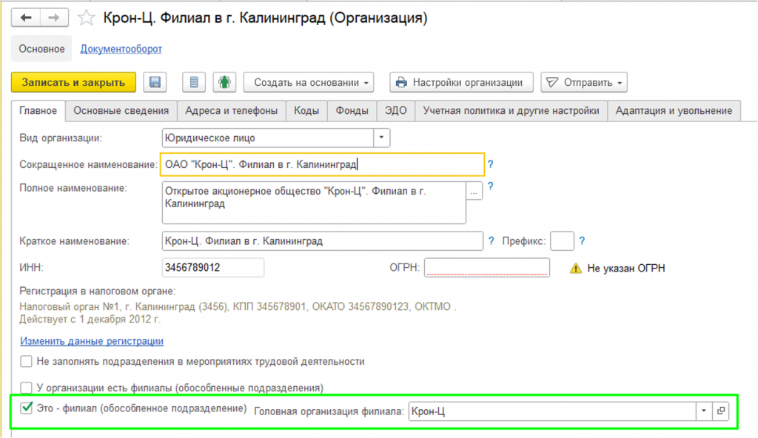Switch to Основные сведения tab
This screenshot has height=438, width=758.
pos(121,111)
